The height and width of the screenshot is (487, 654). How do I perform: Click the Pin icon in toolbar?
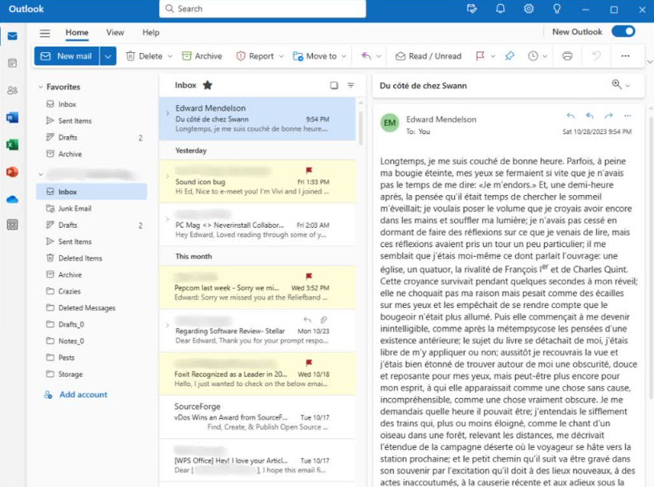pyautogui.click(x=510, y=56)
